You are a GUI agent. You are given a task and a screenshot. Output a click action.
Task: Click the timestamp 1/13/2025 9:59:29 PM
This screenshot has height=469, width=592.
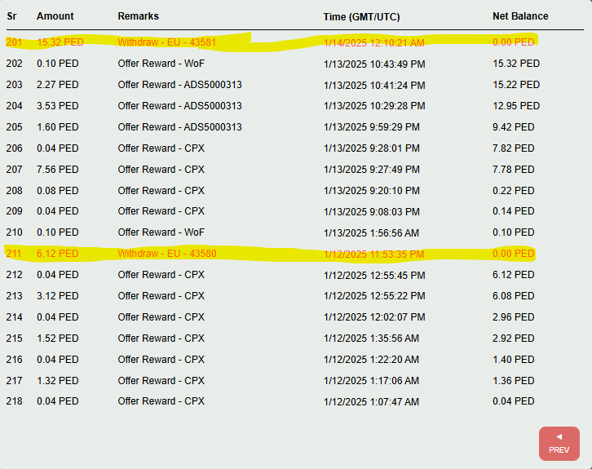click(372, 127)
